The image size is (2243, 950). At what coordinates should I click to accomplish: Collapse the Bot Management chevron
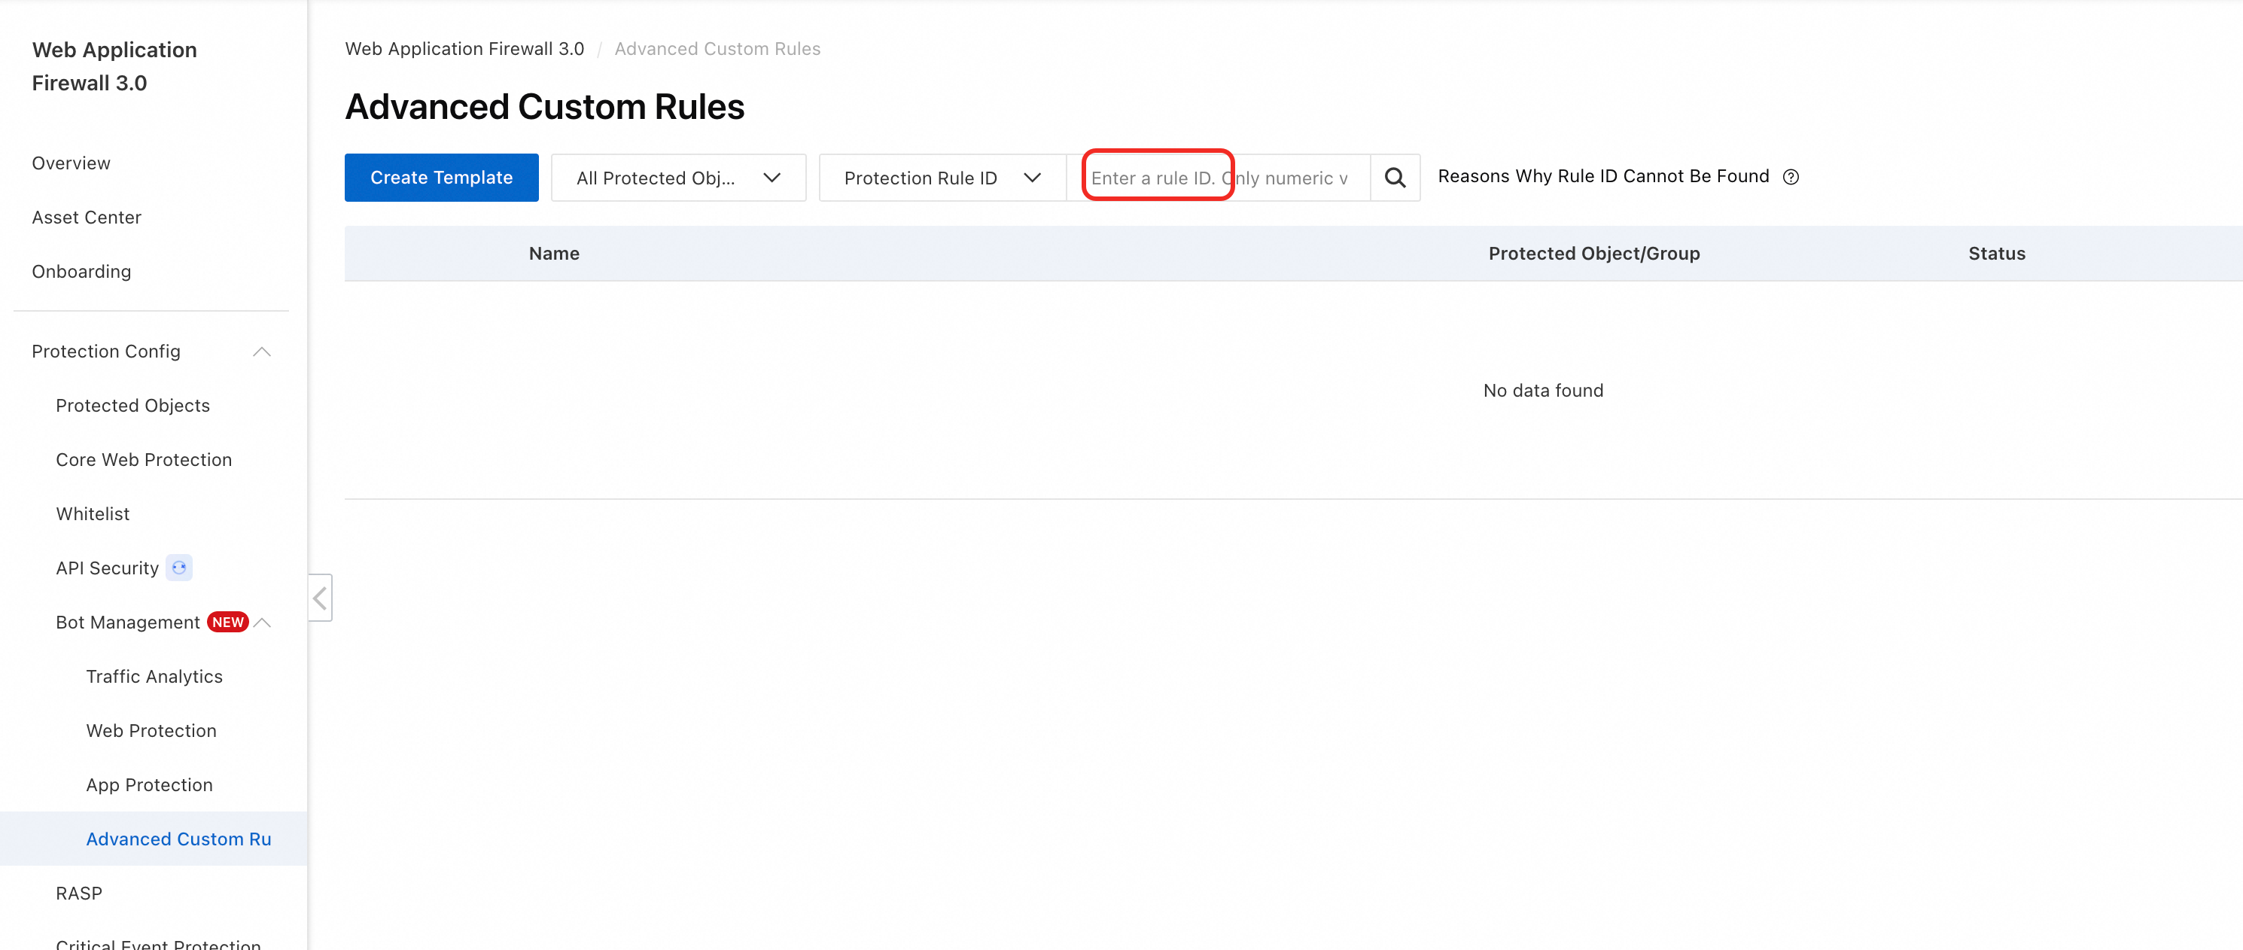click(263, 623)
